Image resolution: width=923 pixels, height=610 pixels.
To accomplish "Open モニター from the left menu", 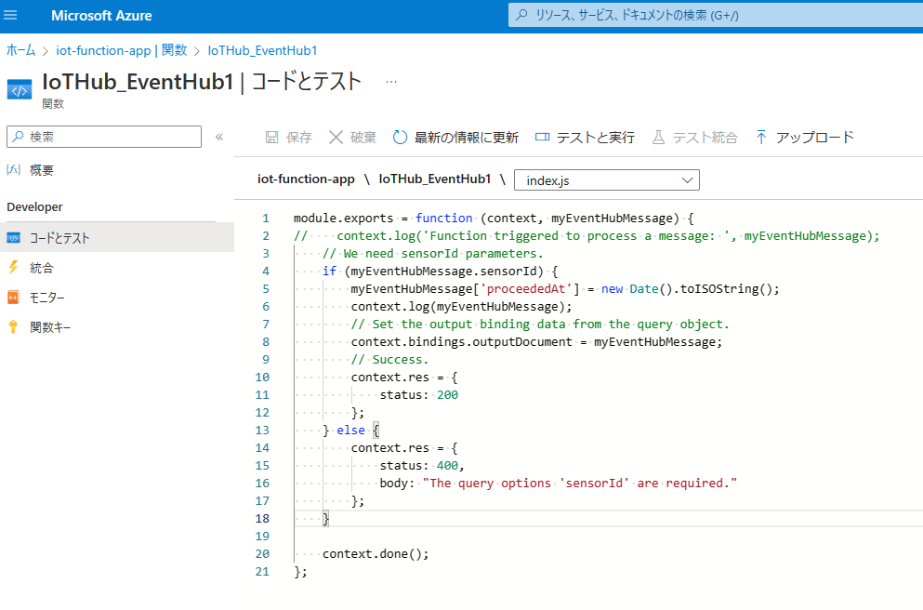I will pos(47,298).
